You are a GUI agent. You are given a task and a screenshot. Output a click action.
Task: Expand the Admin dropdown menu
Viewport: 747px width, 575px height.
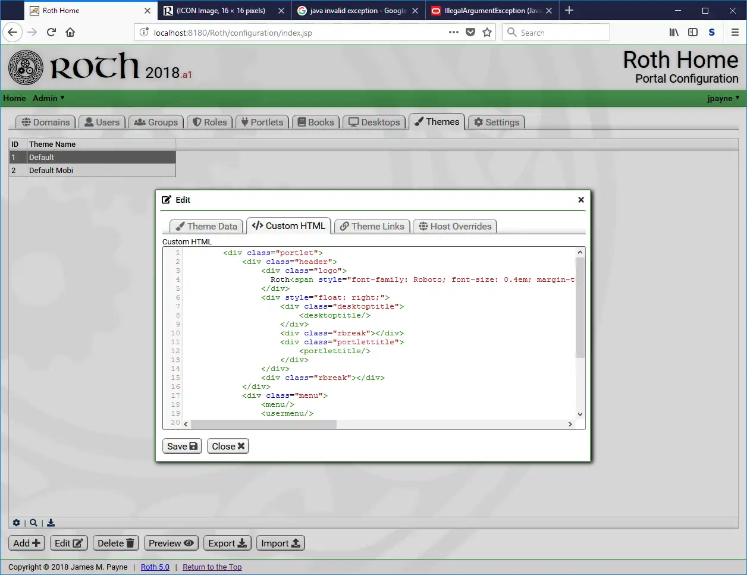(x=49, y=98)
